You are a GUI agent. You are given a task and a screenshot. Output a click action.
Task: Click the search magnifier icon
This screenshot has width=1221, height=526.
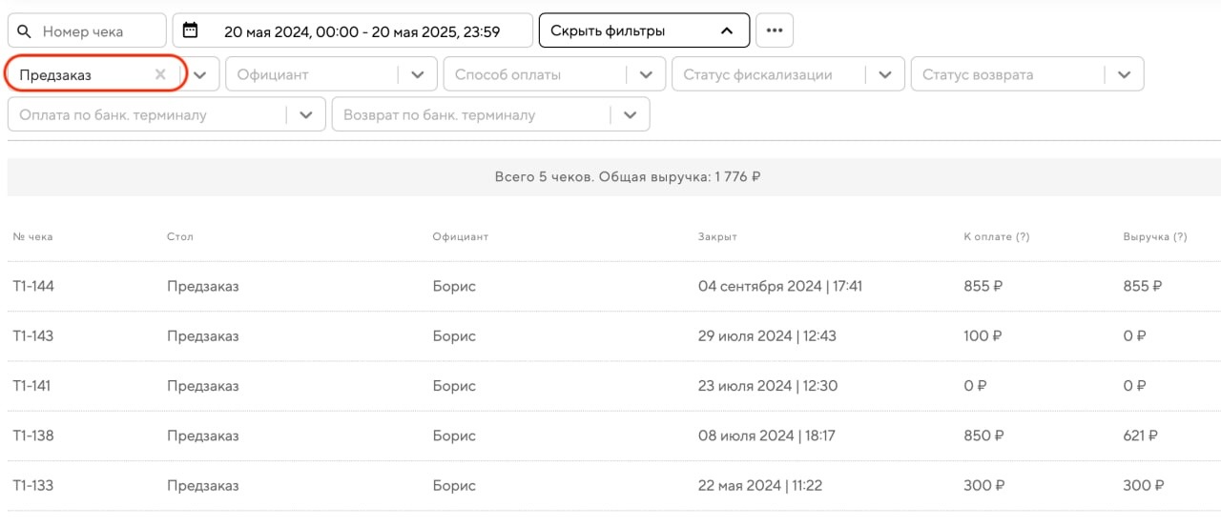[x=25, y=31]
